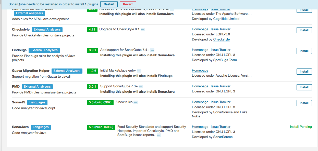318x151 pixels.
Task: Expand Checkstyle 4.11 release notes ellipsis
Action: (143, 30)
